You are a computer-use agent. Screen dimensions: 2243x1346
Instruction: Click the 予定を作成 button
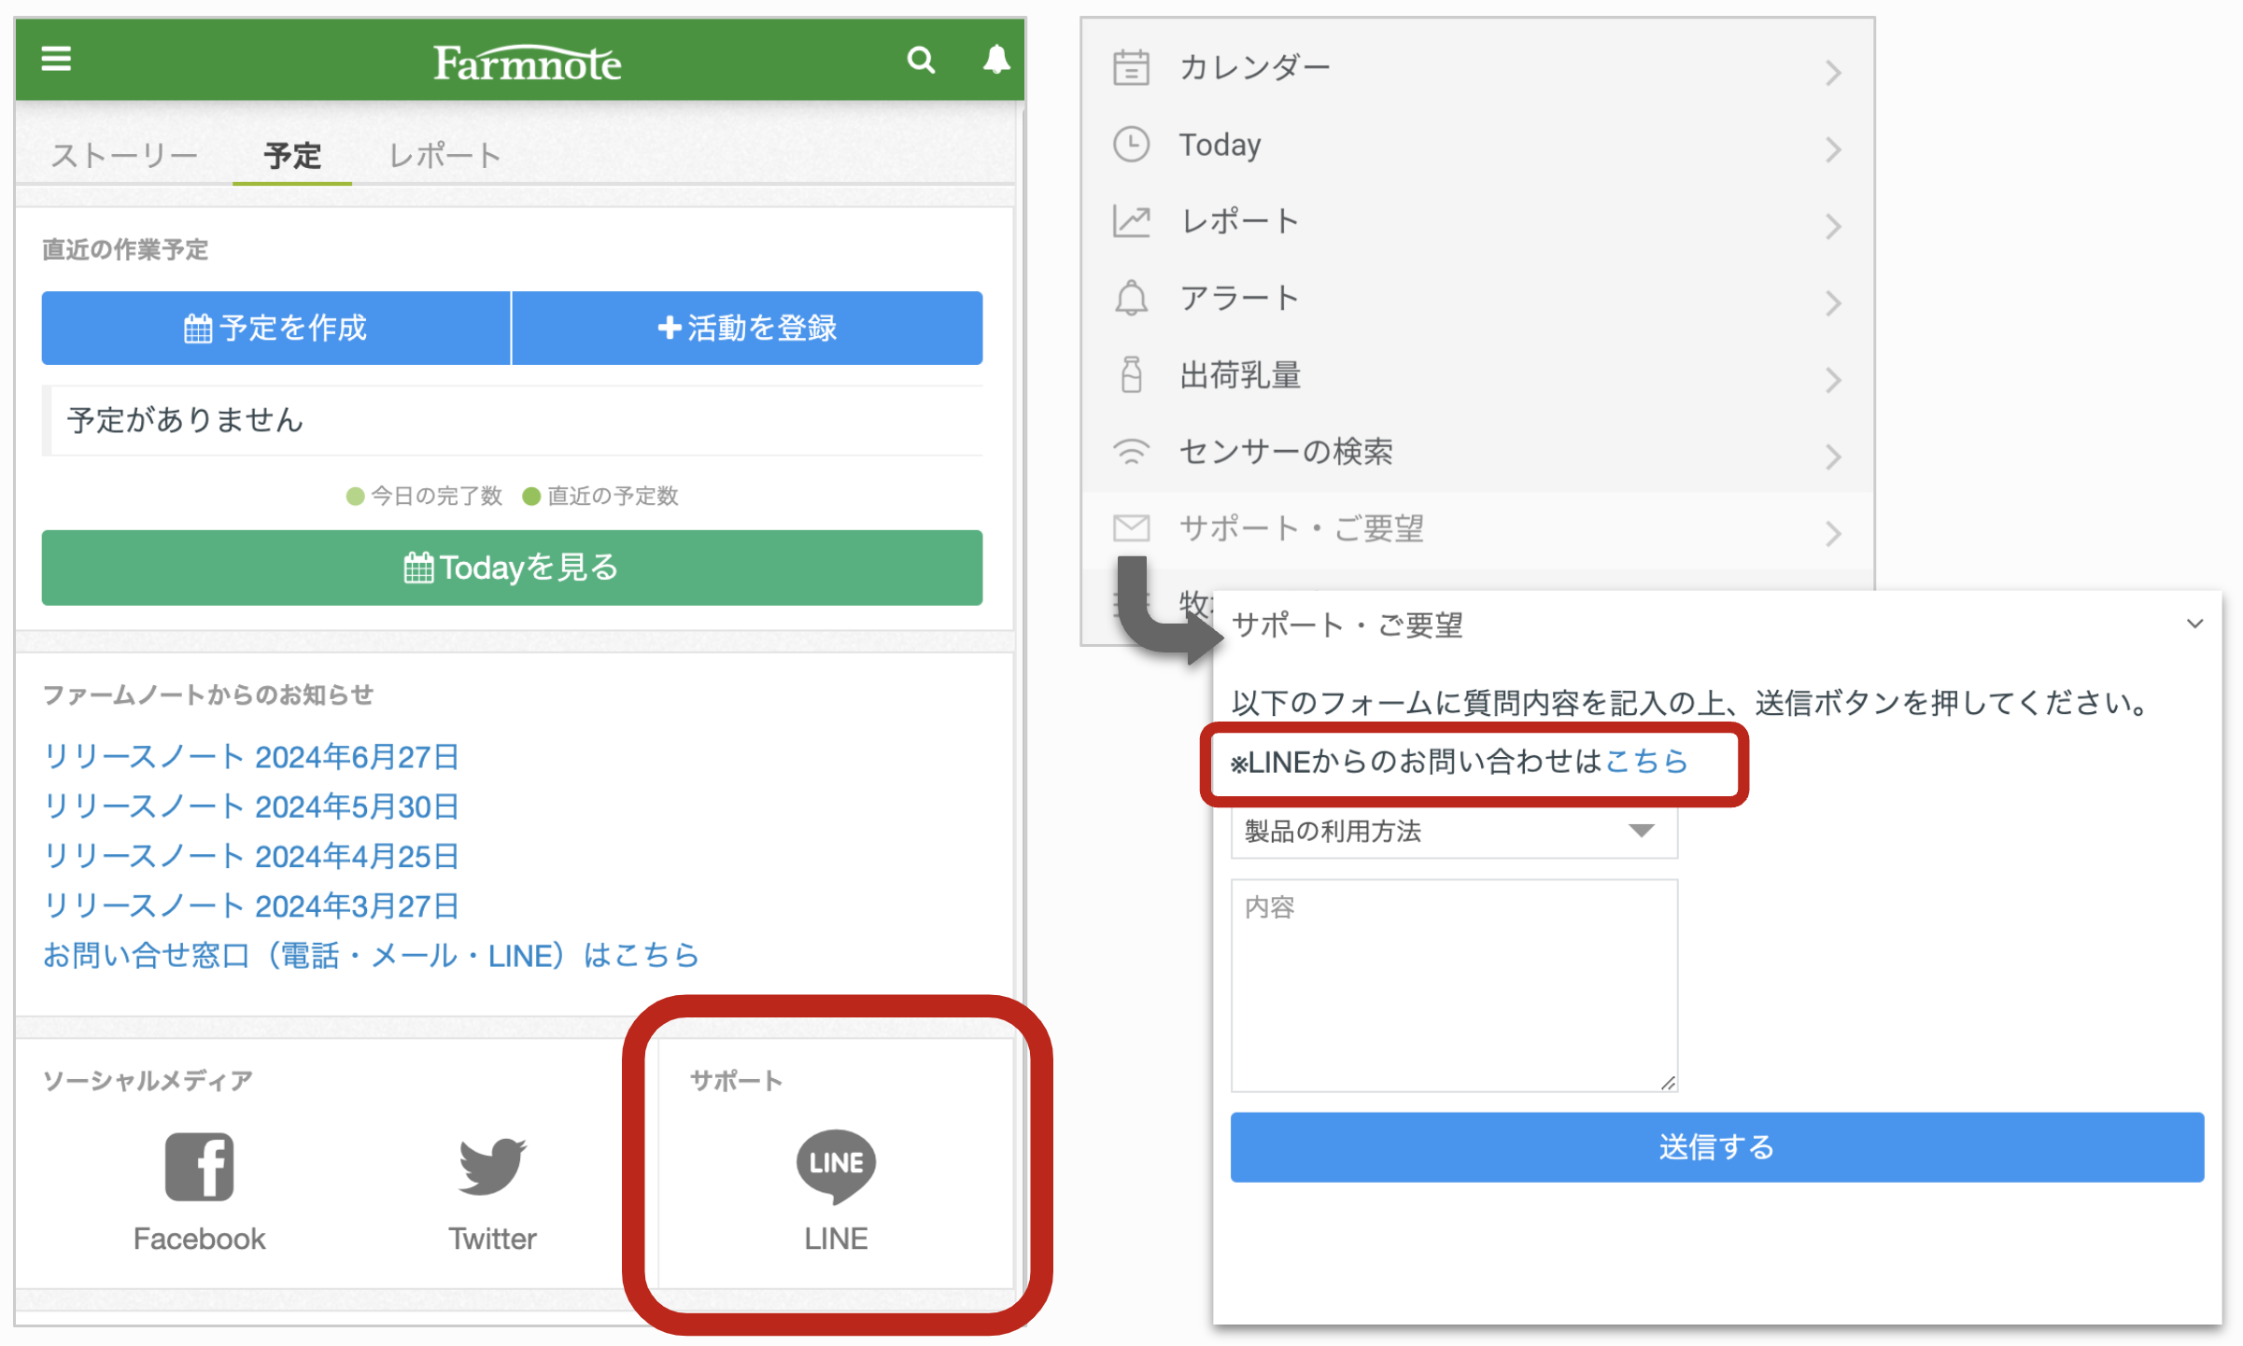pyautogui.click(x=275, y=328)
